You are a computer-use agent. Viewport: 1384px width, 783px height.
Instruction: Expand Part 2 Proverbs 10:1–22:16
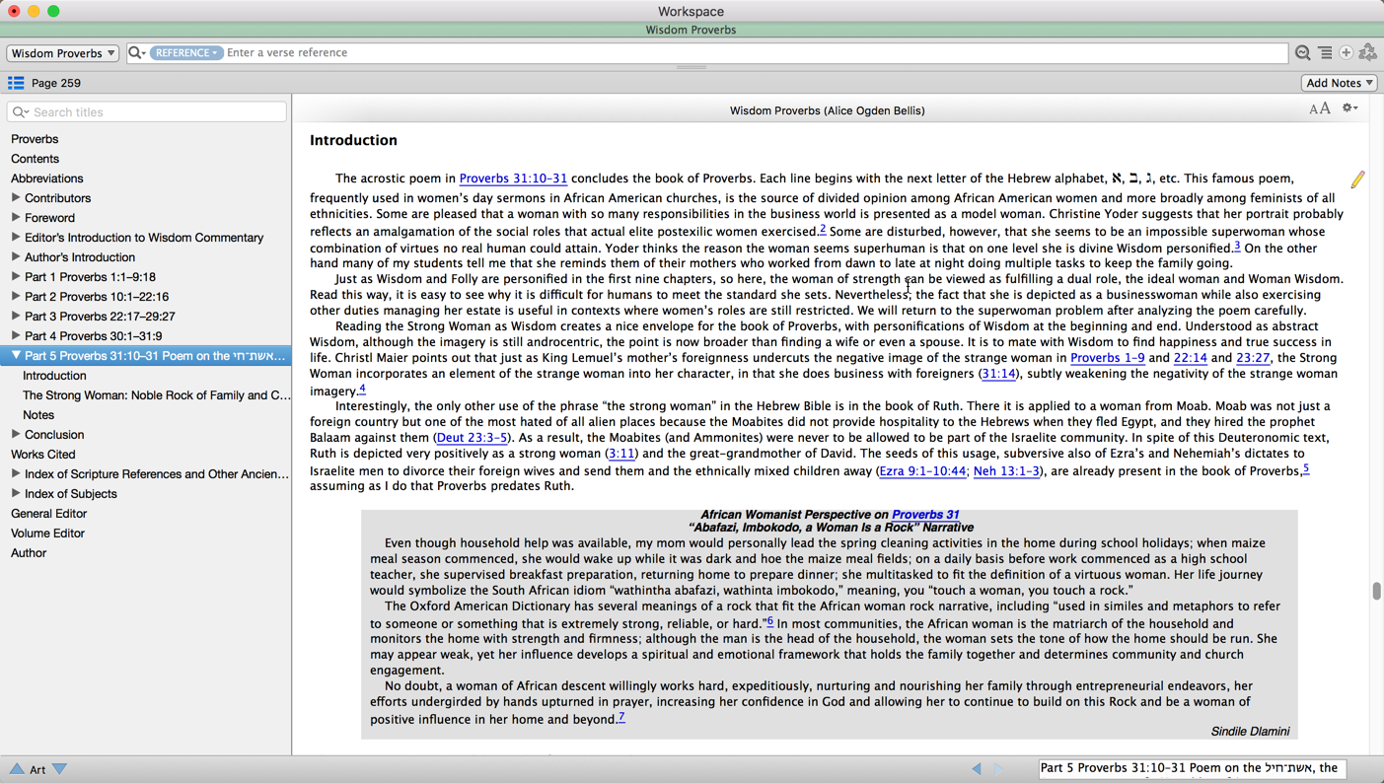[x=16, y=297]
